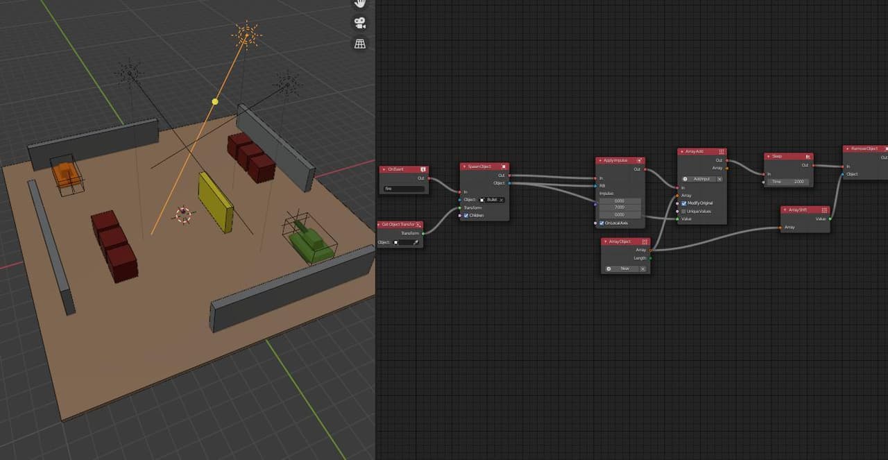888x460 pixels.
Task: Click the first Impulse field 0.000
Action: [620, 201]
